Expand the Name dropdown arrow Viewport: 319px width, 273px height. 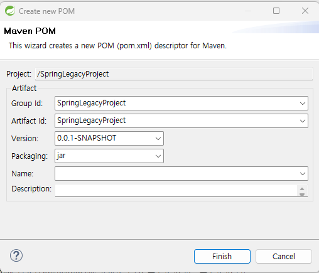point(302,174)
